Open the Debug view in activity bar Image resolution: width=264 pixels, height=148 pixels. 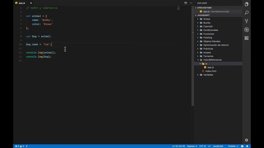coord(247,30)
